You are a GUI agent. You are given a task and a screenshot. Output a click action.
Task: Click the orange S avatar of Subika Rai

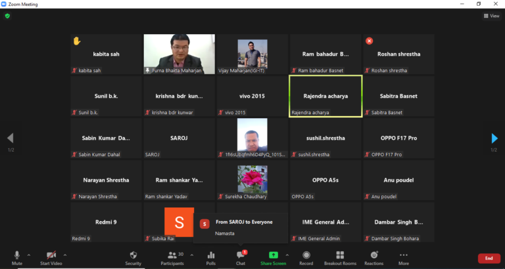[x=179, y=222]
